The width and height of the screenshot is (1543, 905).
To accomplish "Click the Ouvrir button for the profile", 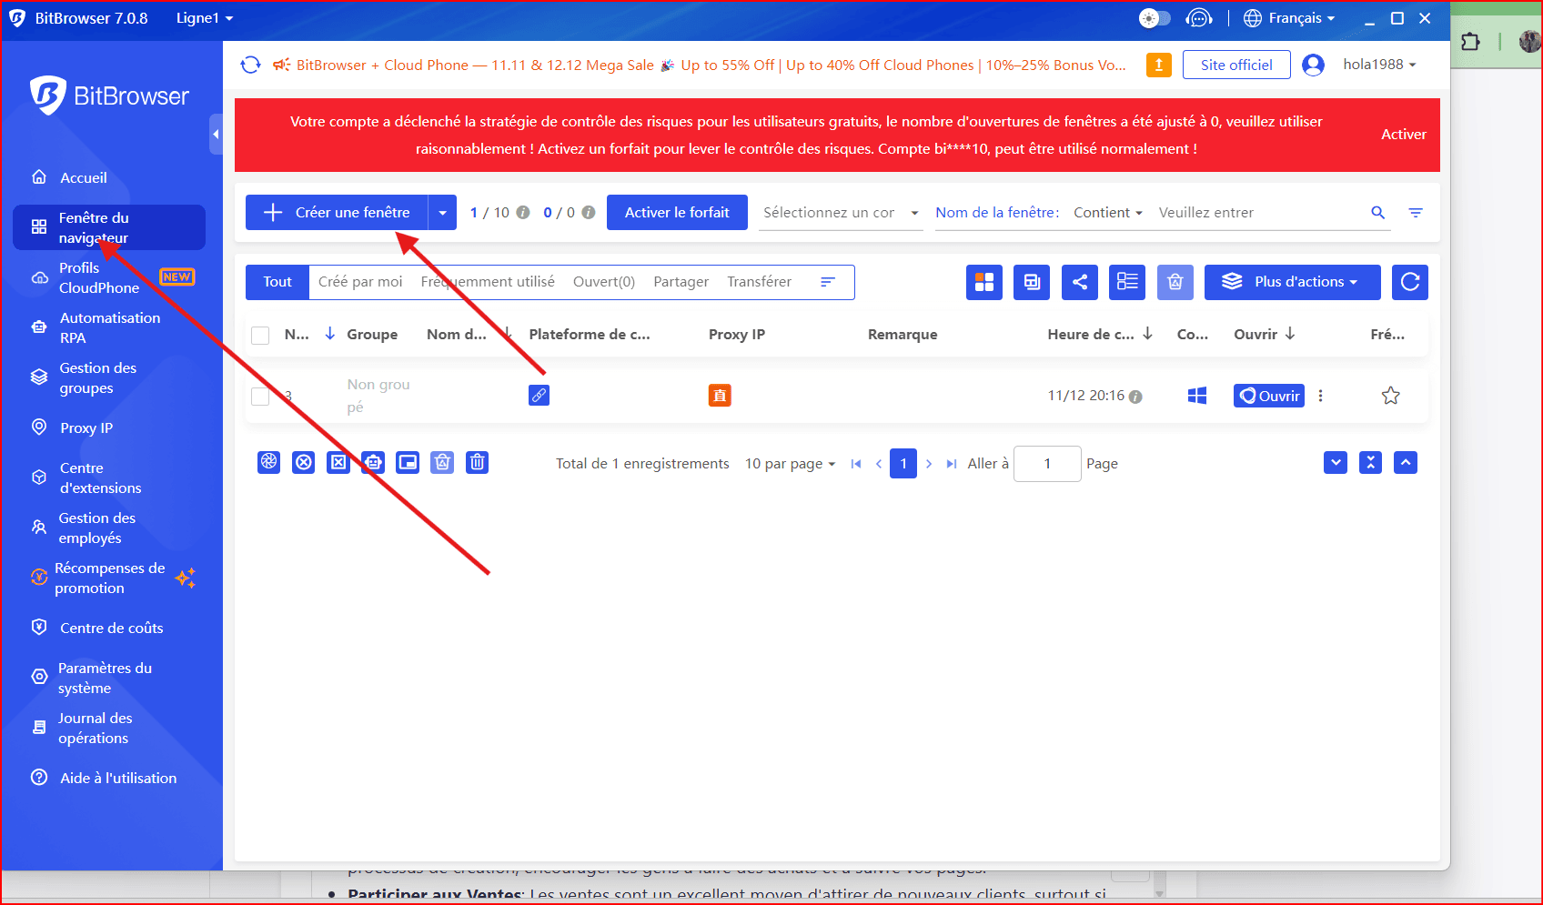I will tap(1268, 396).
